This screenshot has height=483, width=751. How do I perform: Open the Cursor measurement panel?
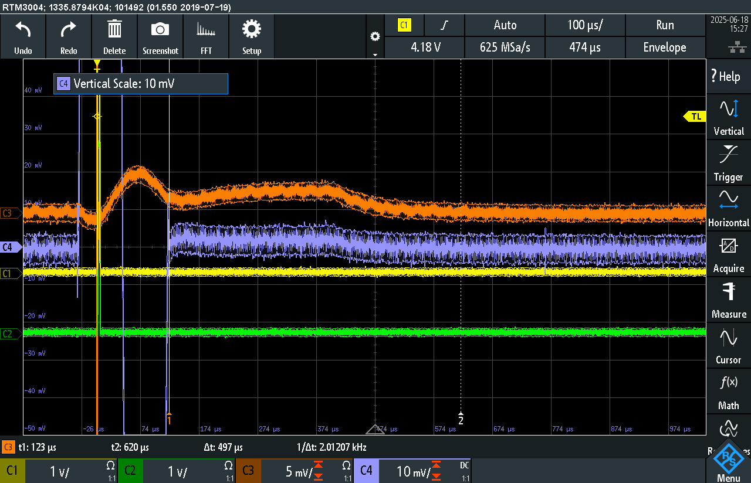[x=729, y=346]
